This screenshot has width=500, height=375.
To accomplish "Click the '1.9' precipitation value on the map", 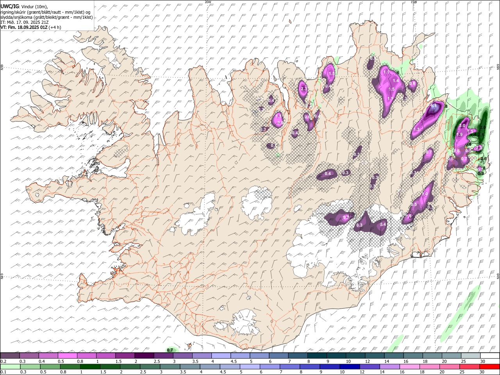I will tap(459, 134).
